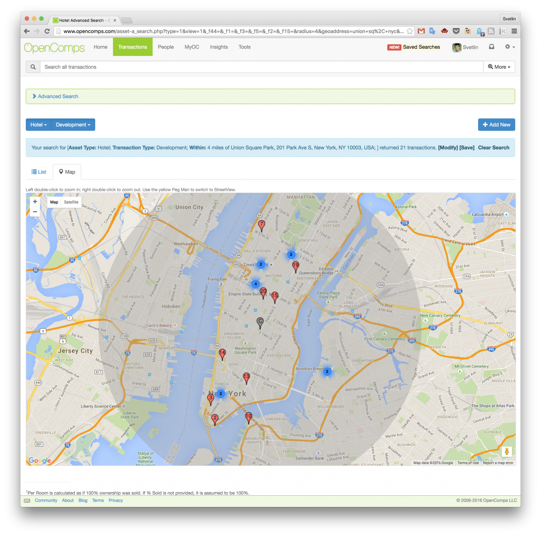Viewport: 541px width, 536px height.
Task: Click the Add New button
Action: [x=497, y=125]
